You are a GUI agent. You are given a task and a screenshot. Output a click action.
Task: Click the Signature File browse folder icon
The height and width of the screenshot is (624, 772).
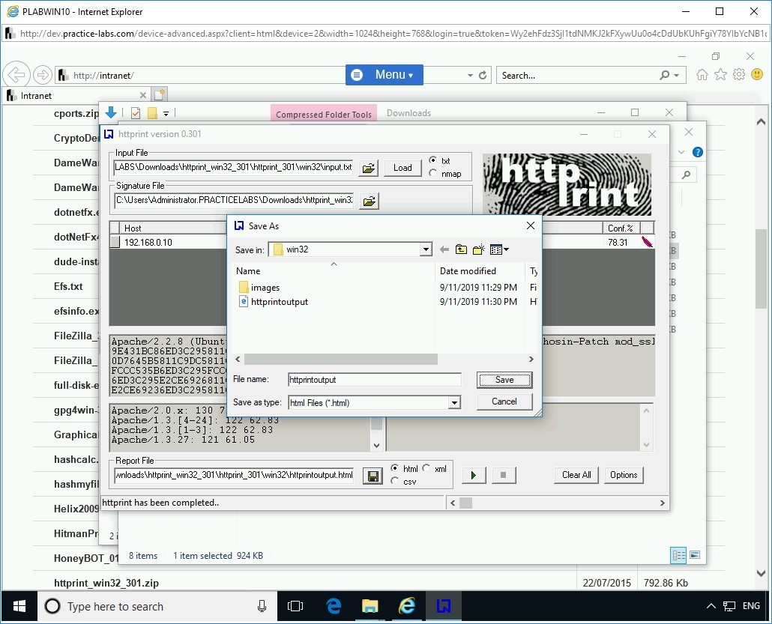coord(367,200)
